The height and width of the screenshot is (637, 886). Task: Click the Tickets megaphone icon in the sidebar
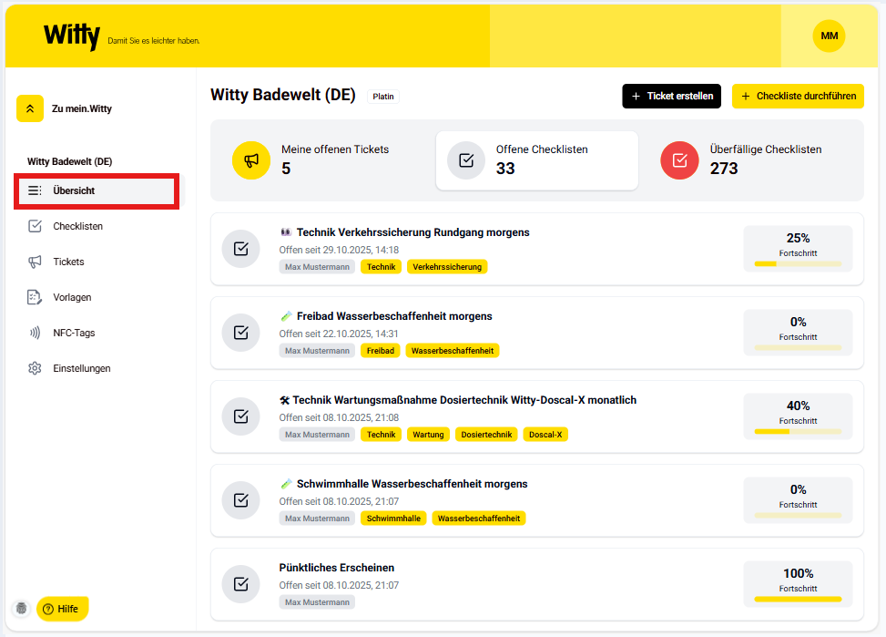tap(35, 262)
